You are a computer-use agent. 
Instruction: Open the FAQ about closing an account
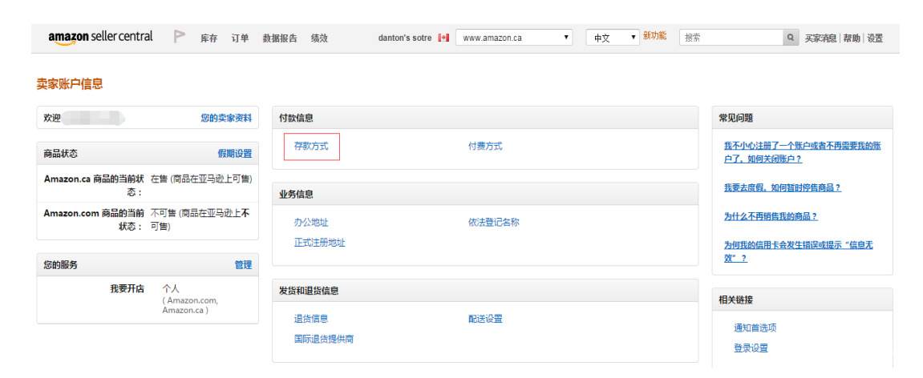[x=802, y=152]
